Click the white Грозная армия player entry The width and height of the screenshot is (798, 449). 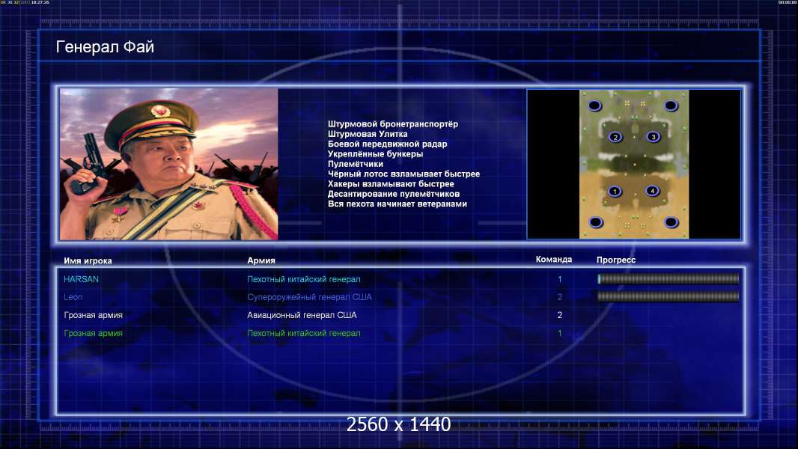(93, 315)
